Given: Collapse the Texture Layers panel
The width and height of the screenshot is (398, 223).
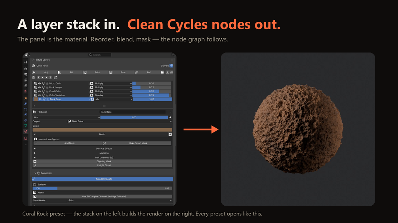Looking at the screenshot, I should coord(32,60).
